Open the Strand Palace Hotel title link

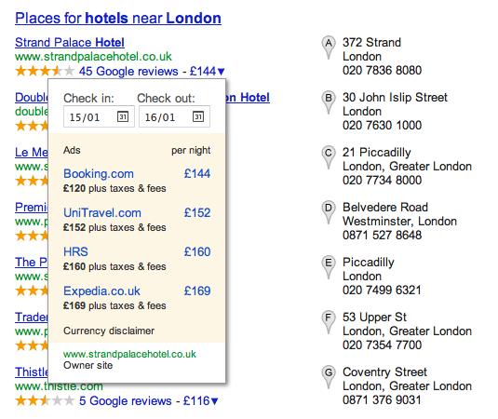(70, 43)
